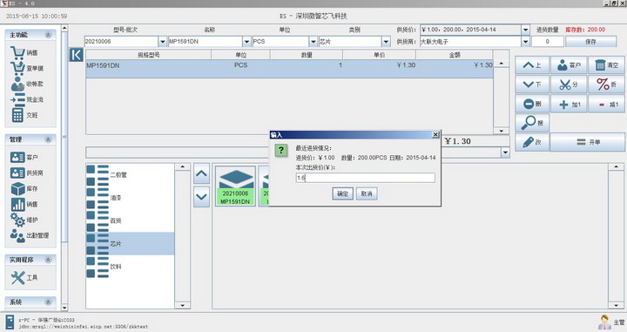Collapse the 管理 panel

coord(48,139)
